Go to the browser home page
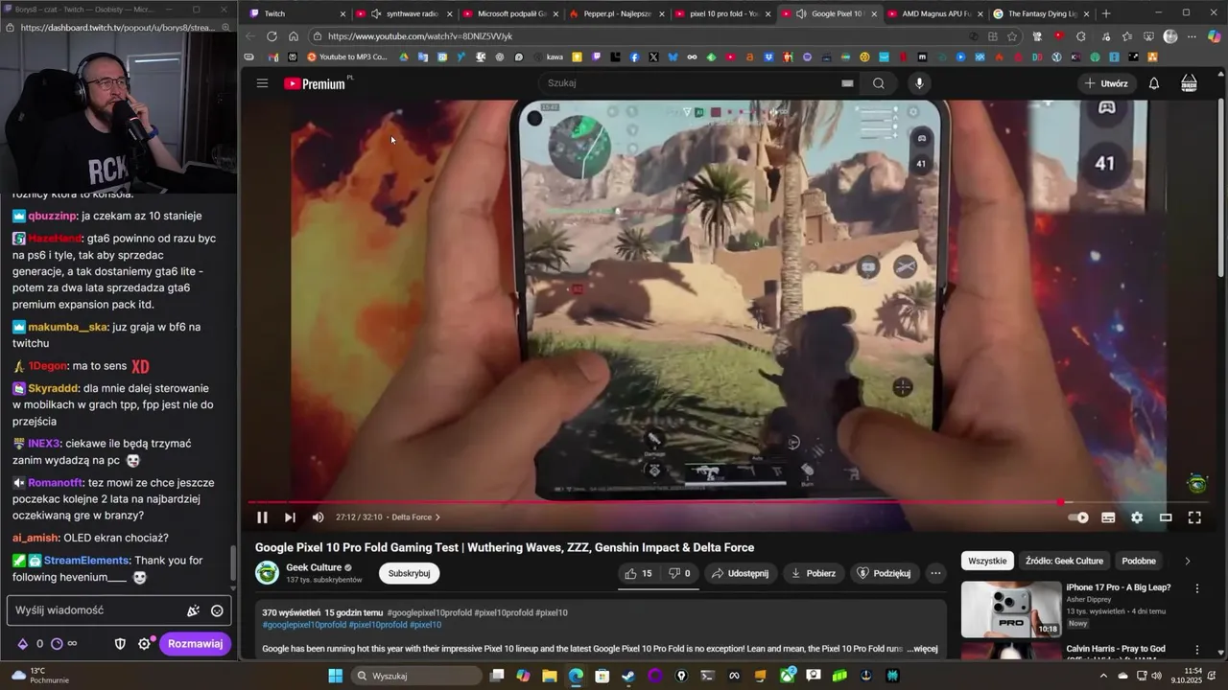The width and height of the screenshot is (1228, 690). [x=294, y=36]
